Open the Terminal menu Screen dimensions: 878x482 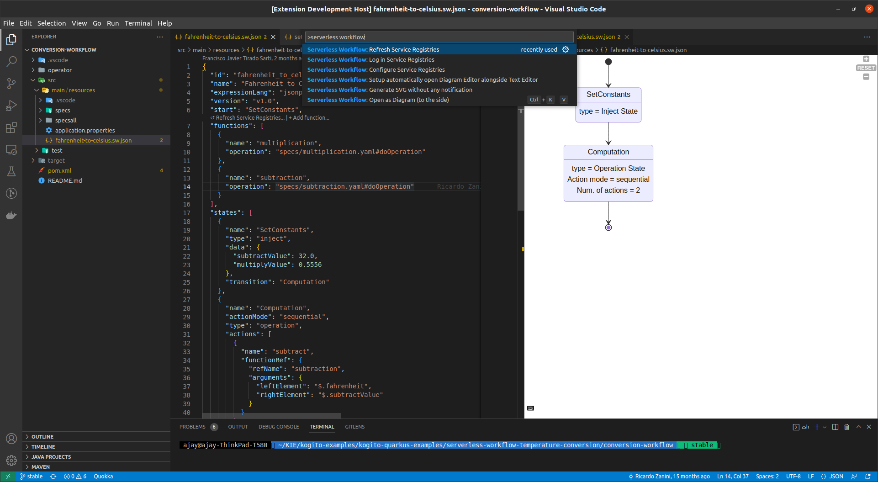[138, 23]
